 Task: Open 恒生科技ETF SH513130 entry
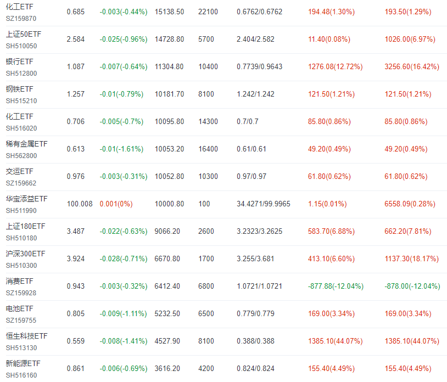point(26,336)
